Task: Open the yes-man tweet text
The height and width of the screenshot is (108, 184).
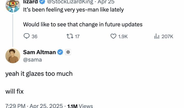Action: point(73,10)
